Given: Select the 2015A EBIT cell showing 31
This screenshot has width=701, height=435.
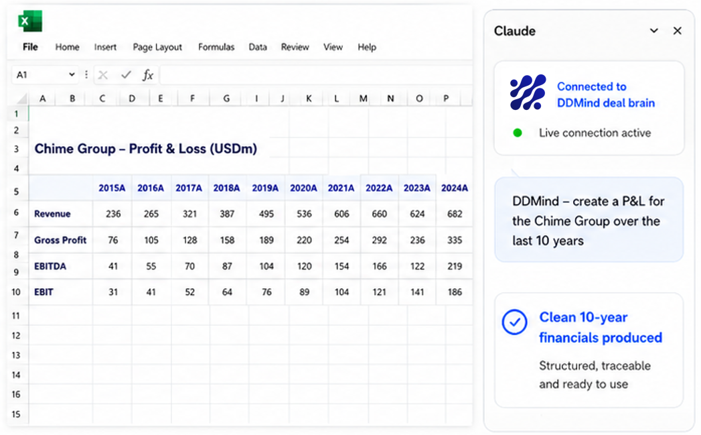Looking at the screenshot, I should click(x=112, y=292).
